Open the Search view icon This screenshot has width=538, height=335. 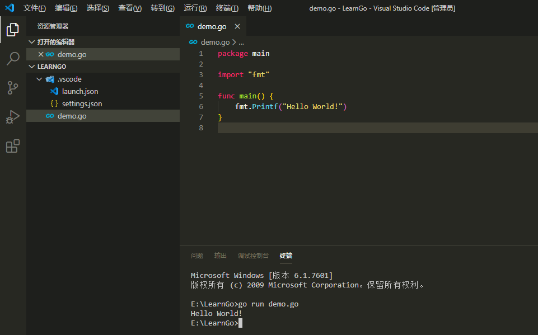coord(13,59)
